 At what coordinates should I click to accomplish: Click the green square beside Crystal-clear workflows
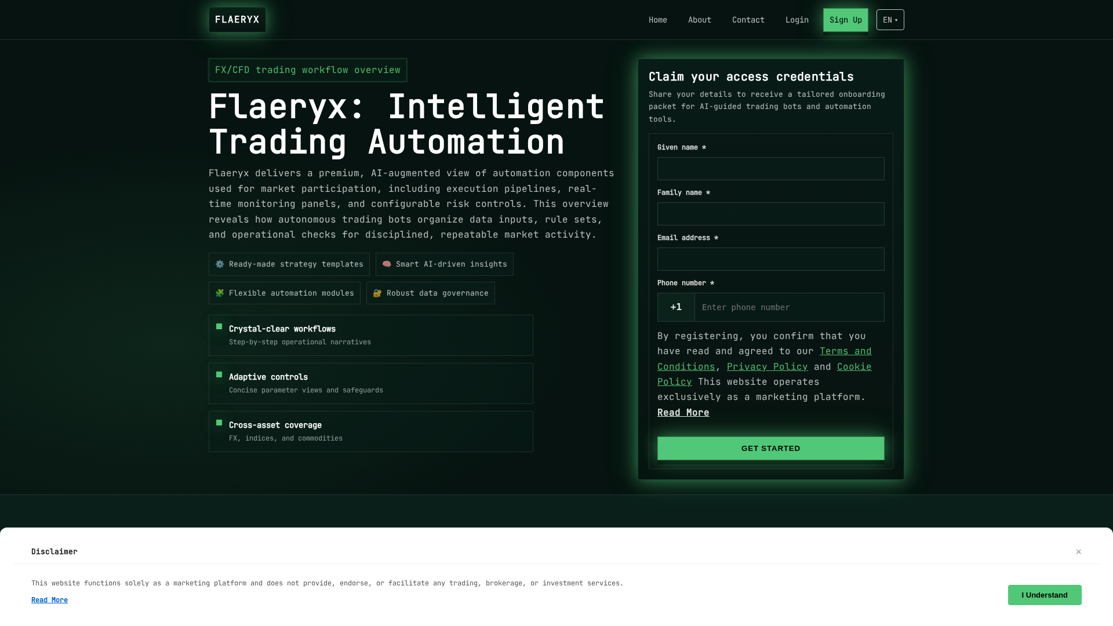[x=219, y=326]
